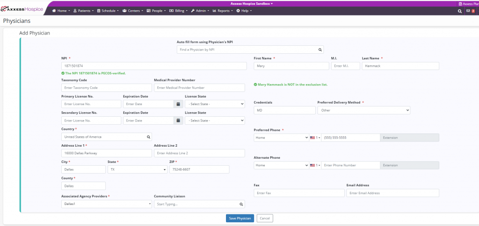Image resolution: width=479 pixels, height=226 pixels.
Task: Click the NPI lookup search icon
Action: 320,49
